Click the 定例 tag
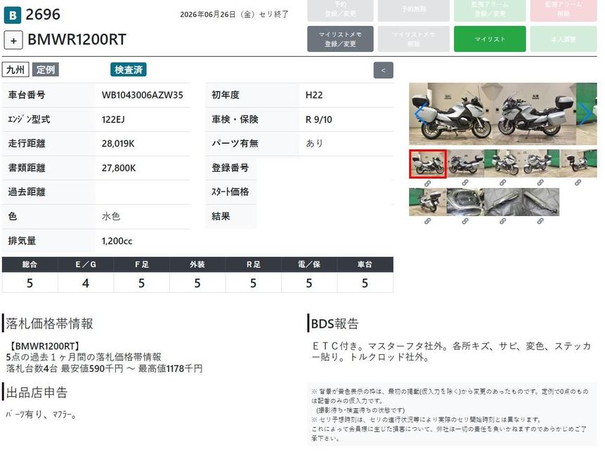Screen dimensions: 605x470 click(46, 69)
